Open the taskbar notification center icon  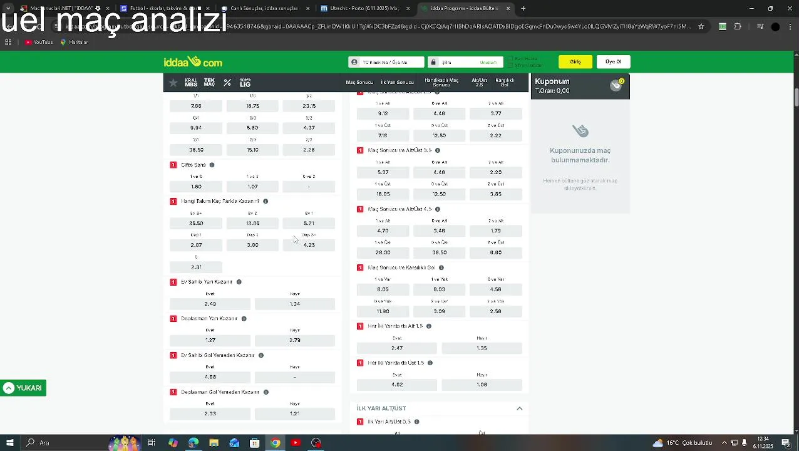[786, 443]
